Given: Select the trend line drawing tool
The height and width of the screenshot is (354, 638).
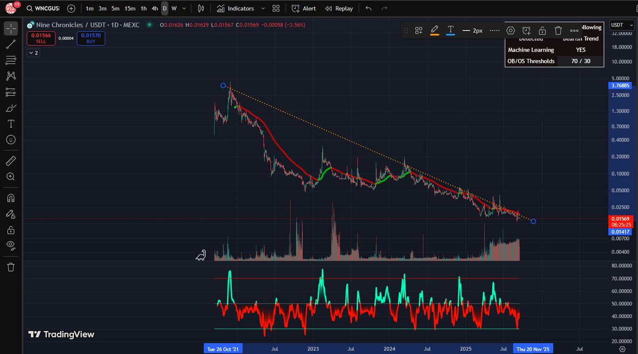Looking at the screenshot, I should (x=11, y=45).
